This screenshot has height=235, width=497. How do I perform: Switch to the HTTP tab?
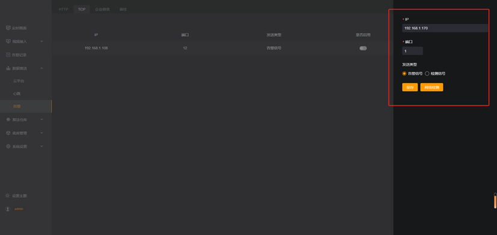63,10
